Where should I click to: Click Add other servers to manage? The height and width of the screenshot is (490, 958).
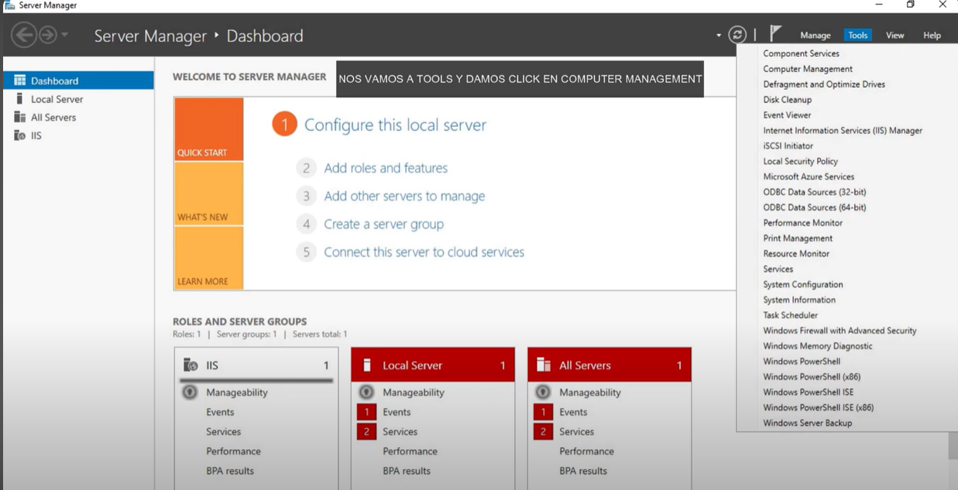(x=404, y=196)
